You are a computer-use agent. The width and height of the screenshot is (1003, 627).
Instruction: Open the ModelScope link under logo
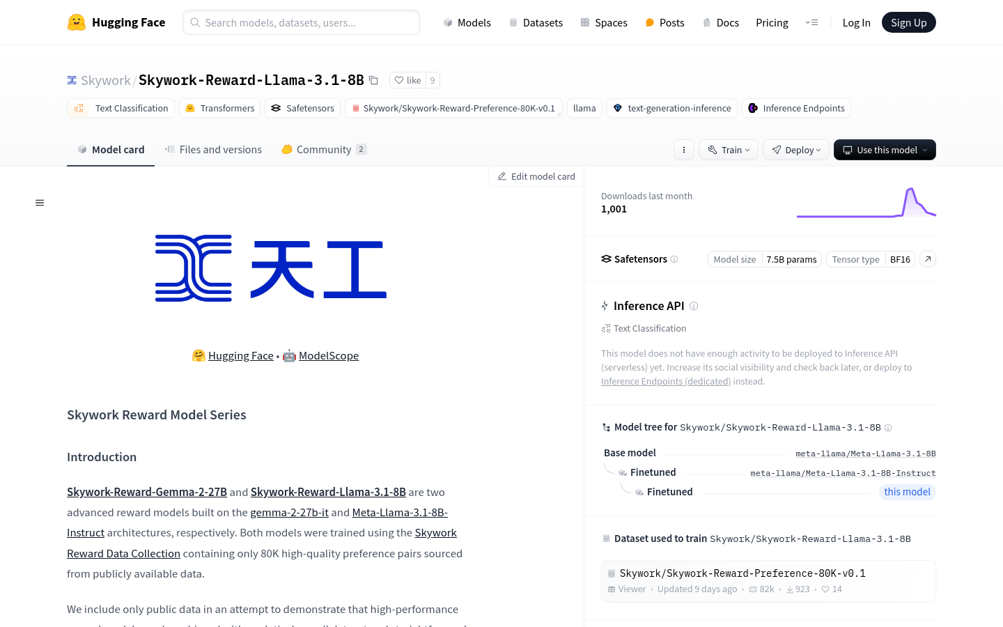(x=329, y=355)
